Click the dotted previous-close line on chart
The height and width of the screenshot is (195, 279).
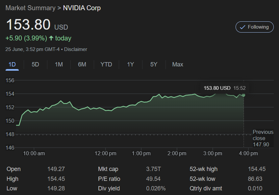tap(132, 134)
